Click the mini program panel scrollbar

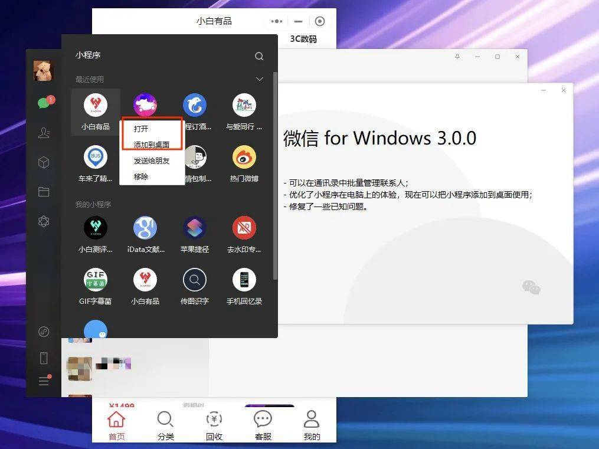point(275,176)
